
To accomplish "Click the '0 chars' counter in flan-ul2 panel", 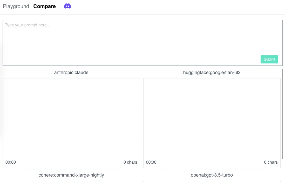I will [x=271, y=162].
